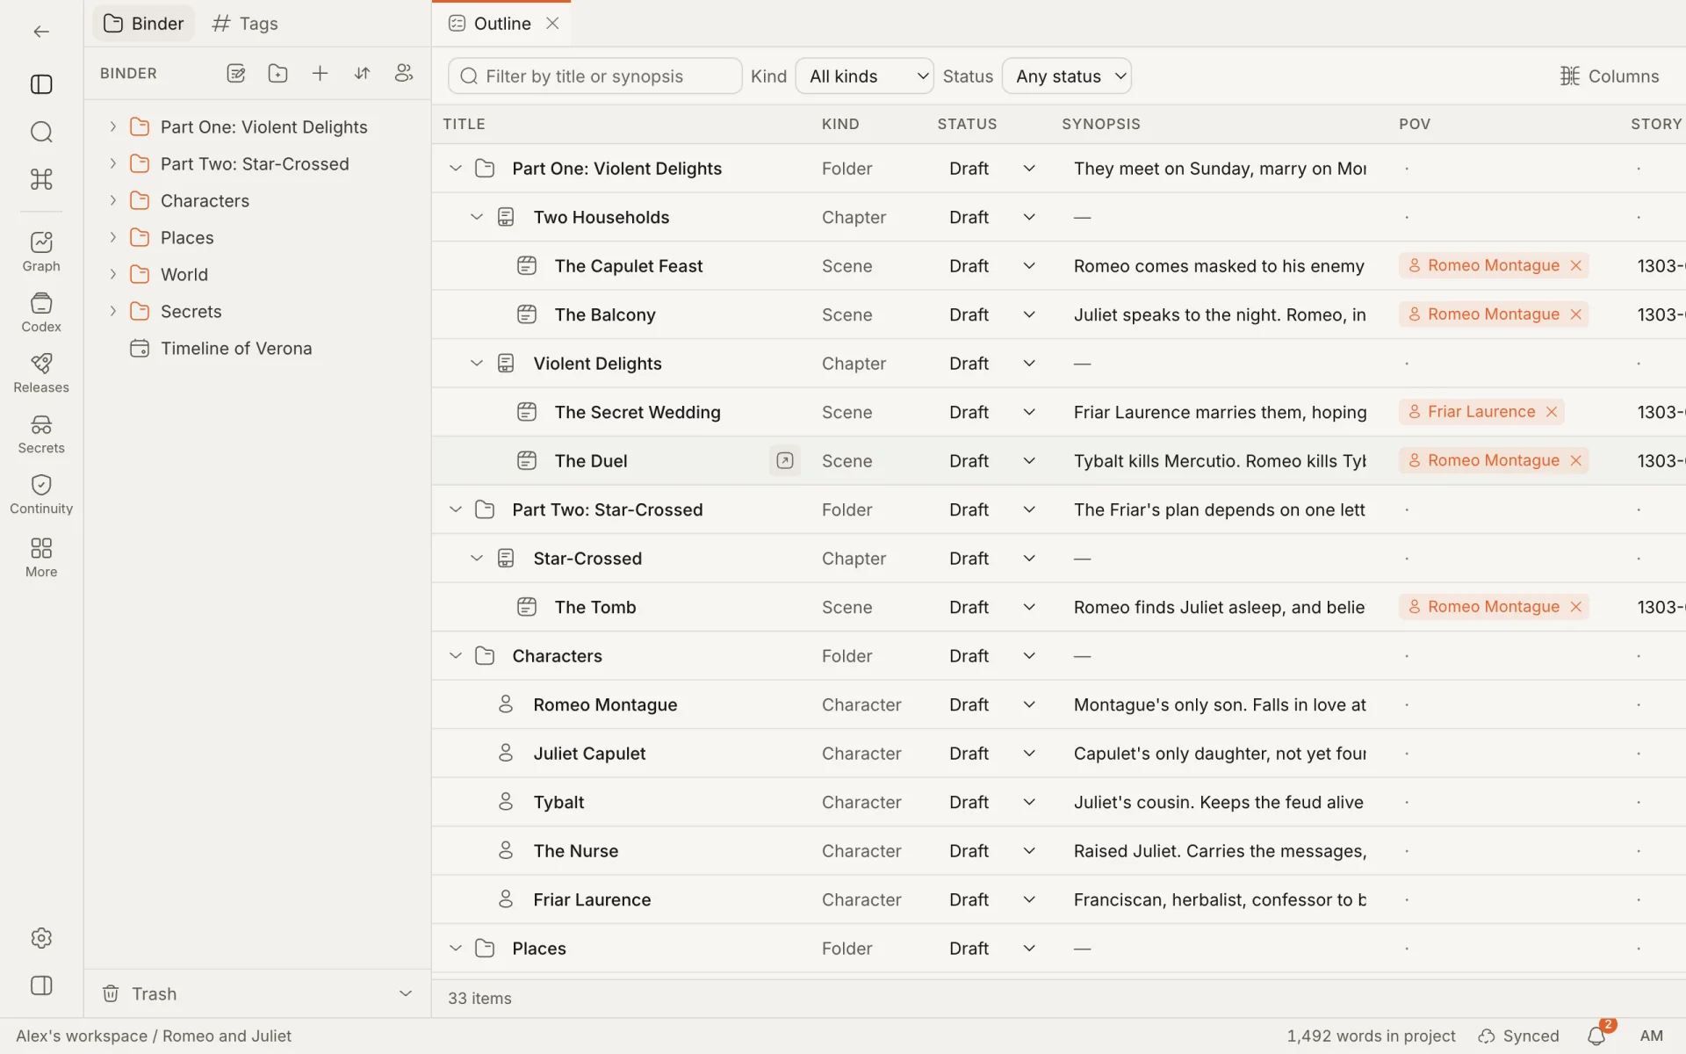Expand the World folder in Binder
The width and height of the screenshot is (1686, 1054).
pos(112,274)
